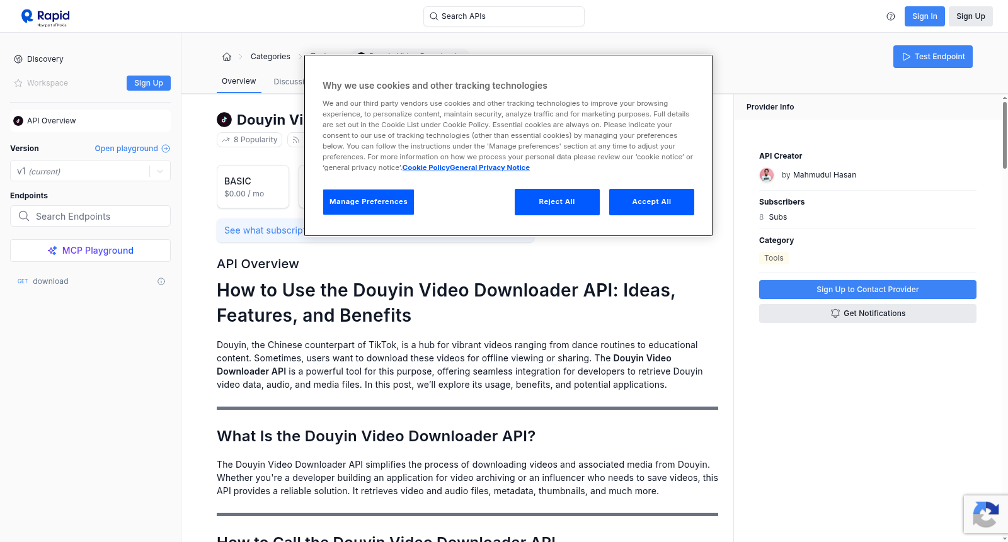The image size is (1008, 542).
Task: Click the Discovery compass icon
Action: coord(18,59)
